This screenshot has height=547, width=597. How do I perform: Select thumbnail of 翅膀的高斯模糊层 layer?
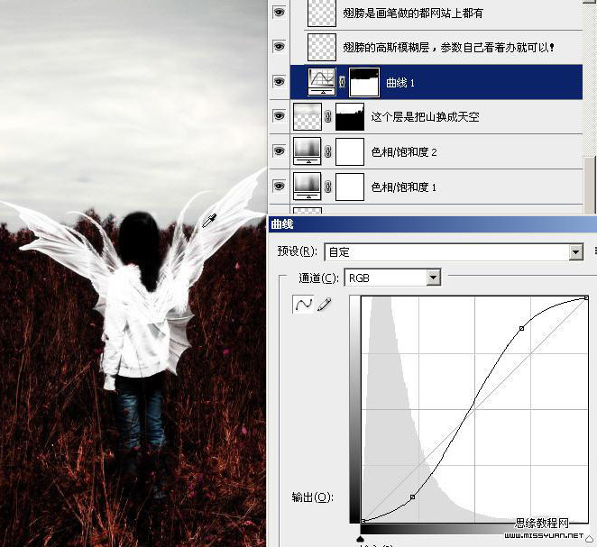(322, 47)
